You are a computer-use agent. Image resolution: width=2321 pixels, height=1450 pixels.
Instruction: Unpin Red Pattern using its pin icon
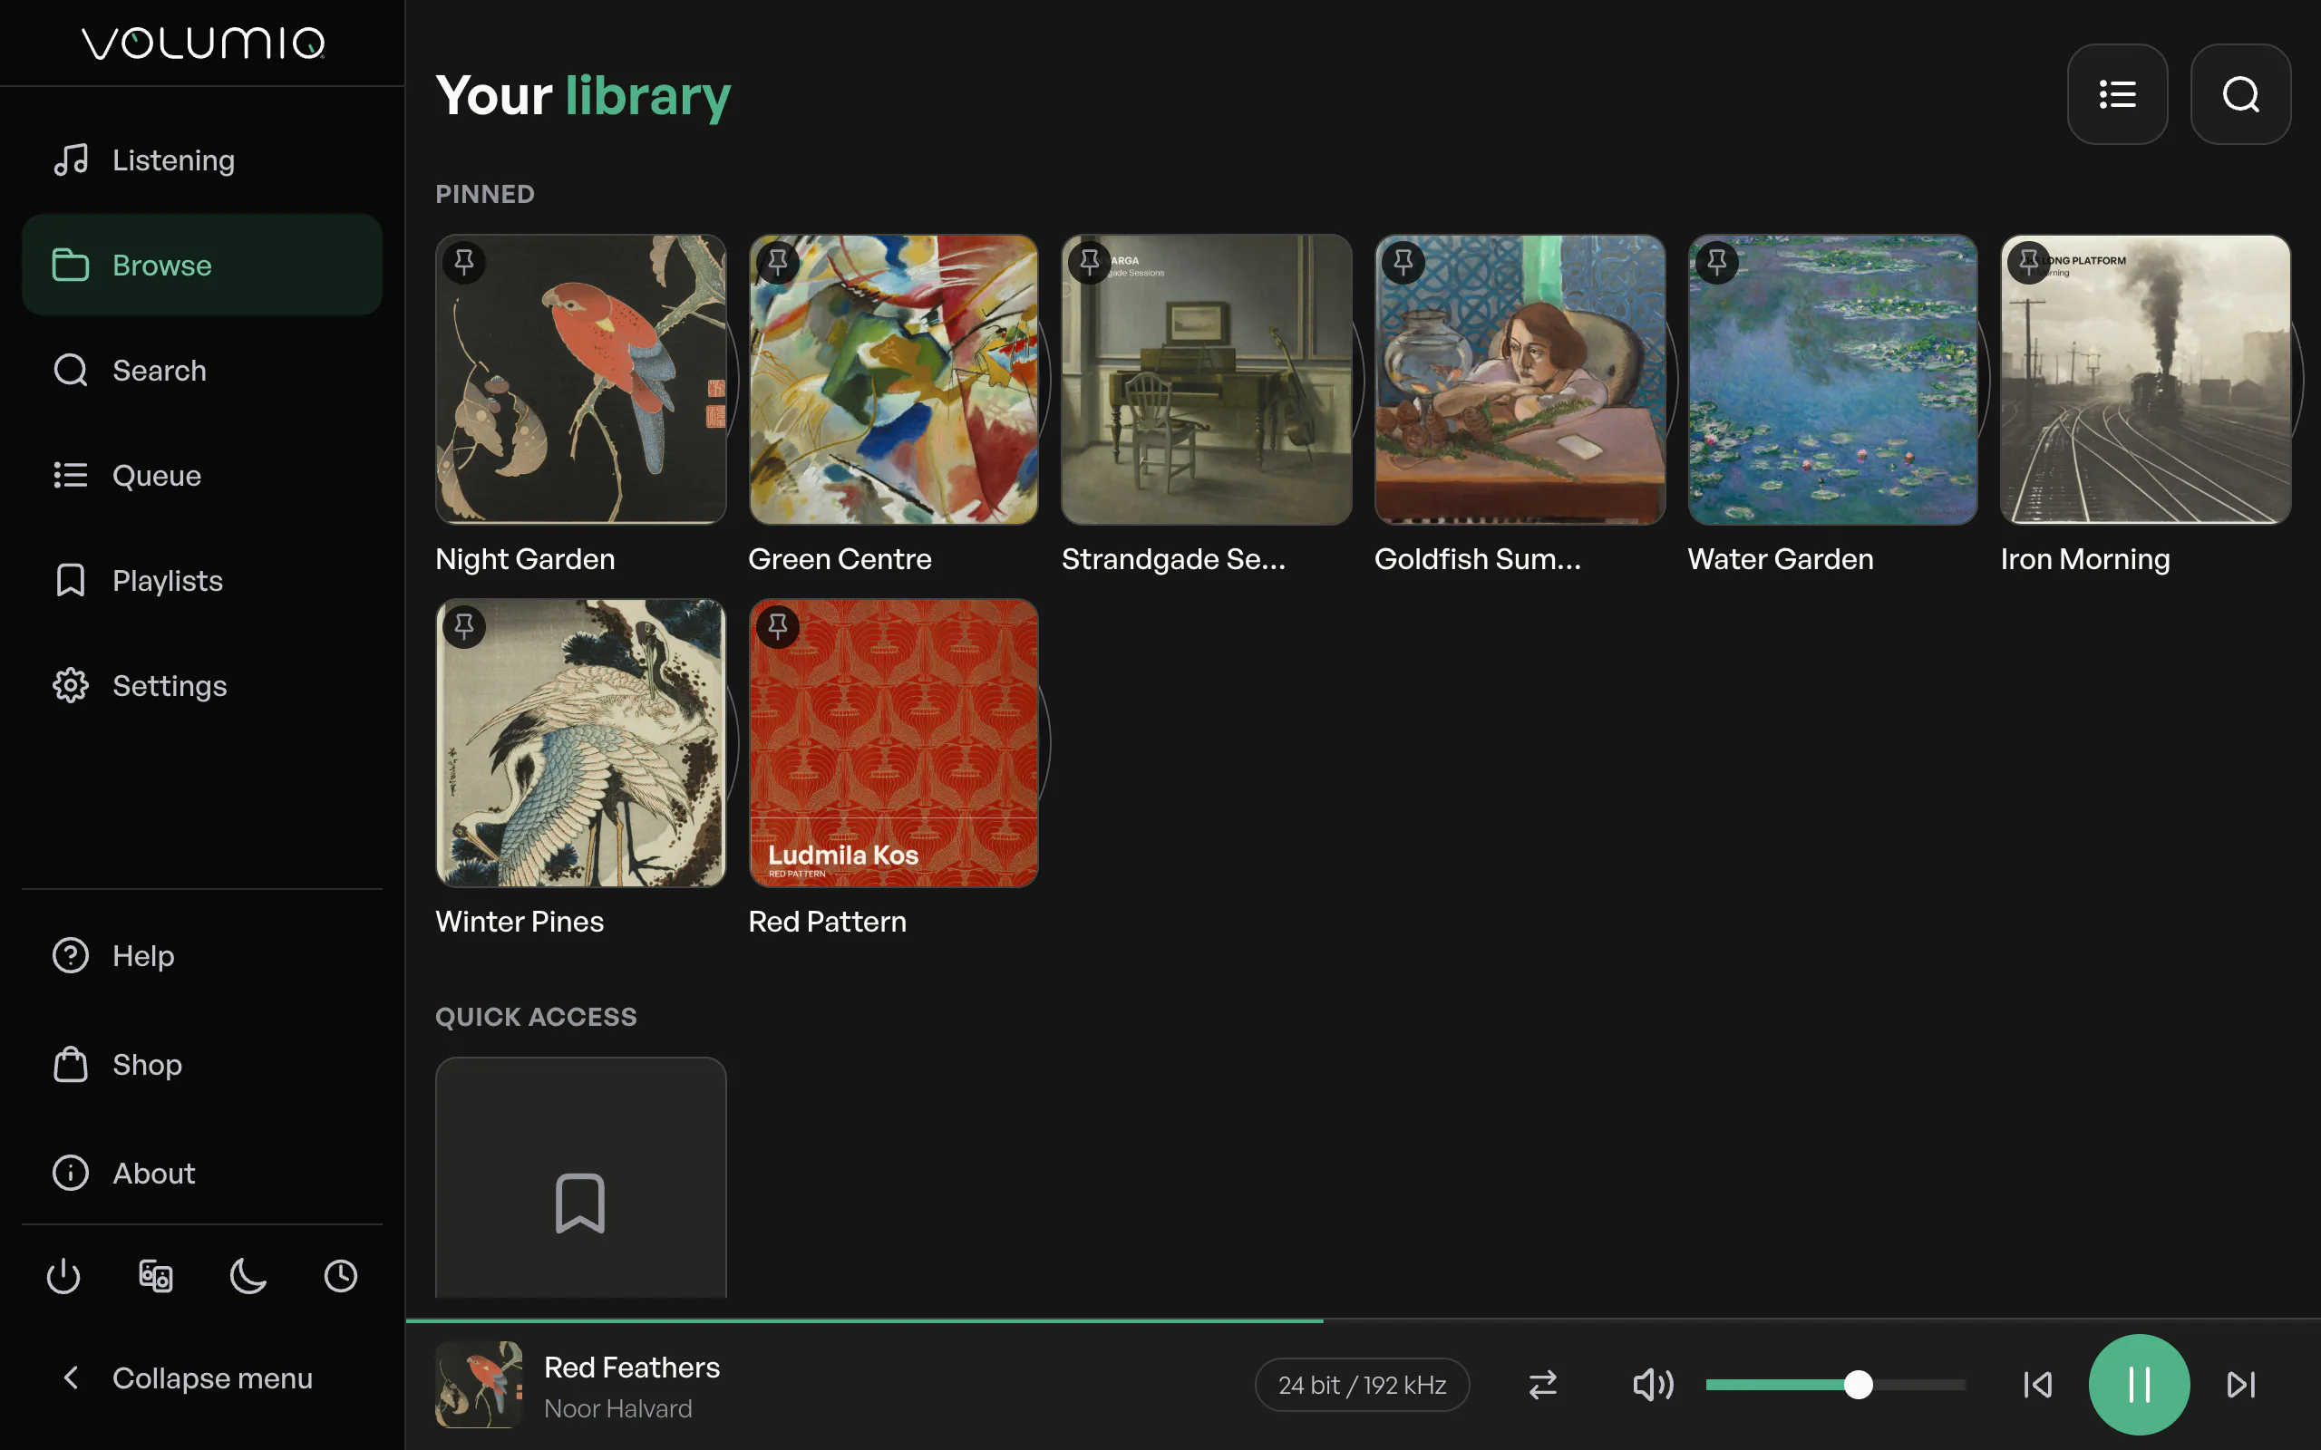click(778, 627)
